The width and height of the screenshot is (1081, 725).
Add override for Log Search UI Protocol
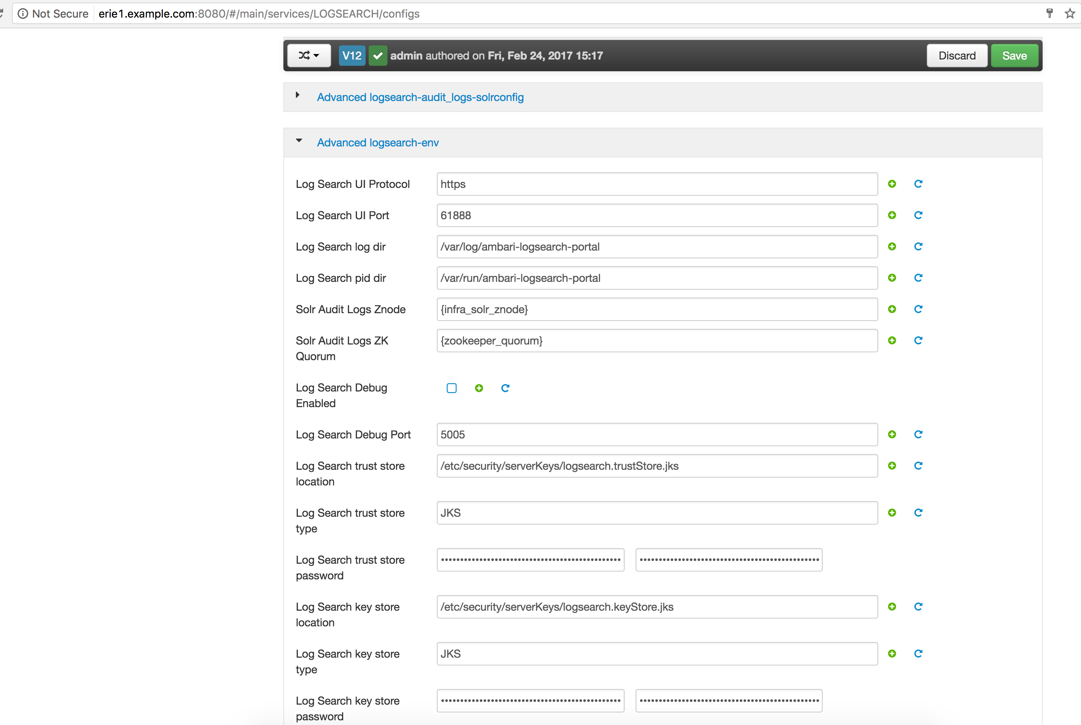[x=892, y=184]
